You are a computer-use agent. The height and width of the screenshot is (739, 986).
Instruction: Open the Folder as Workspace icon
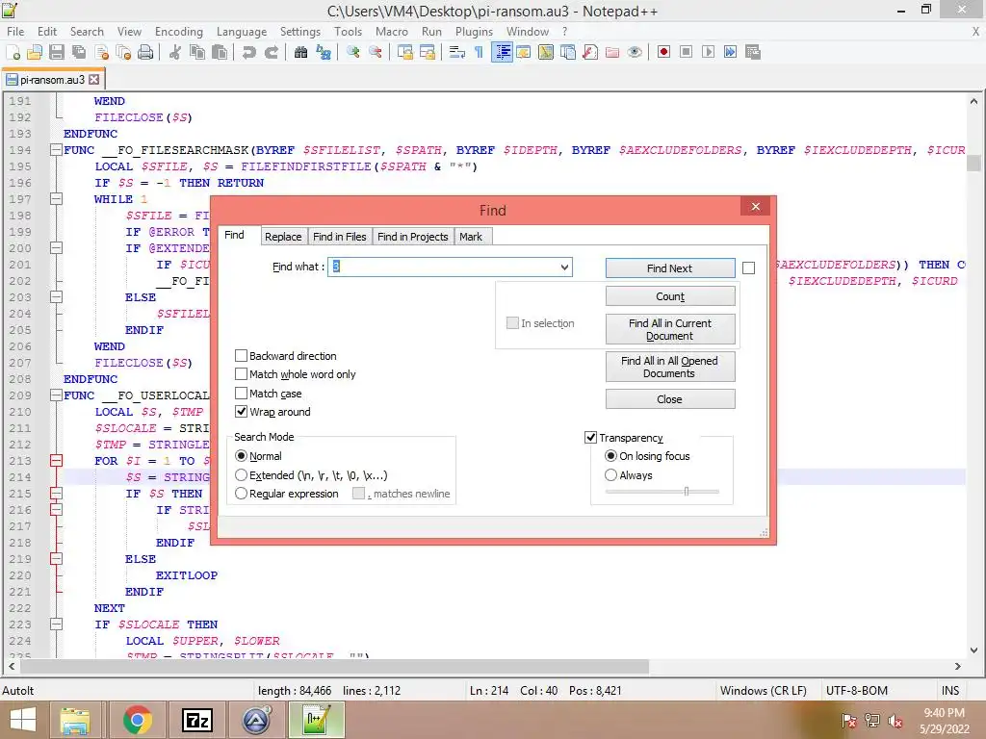tap(612, 52)
